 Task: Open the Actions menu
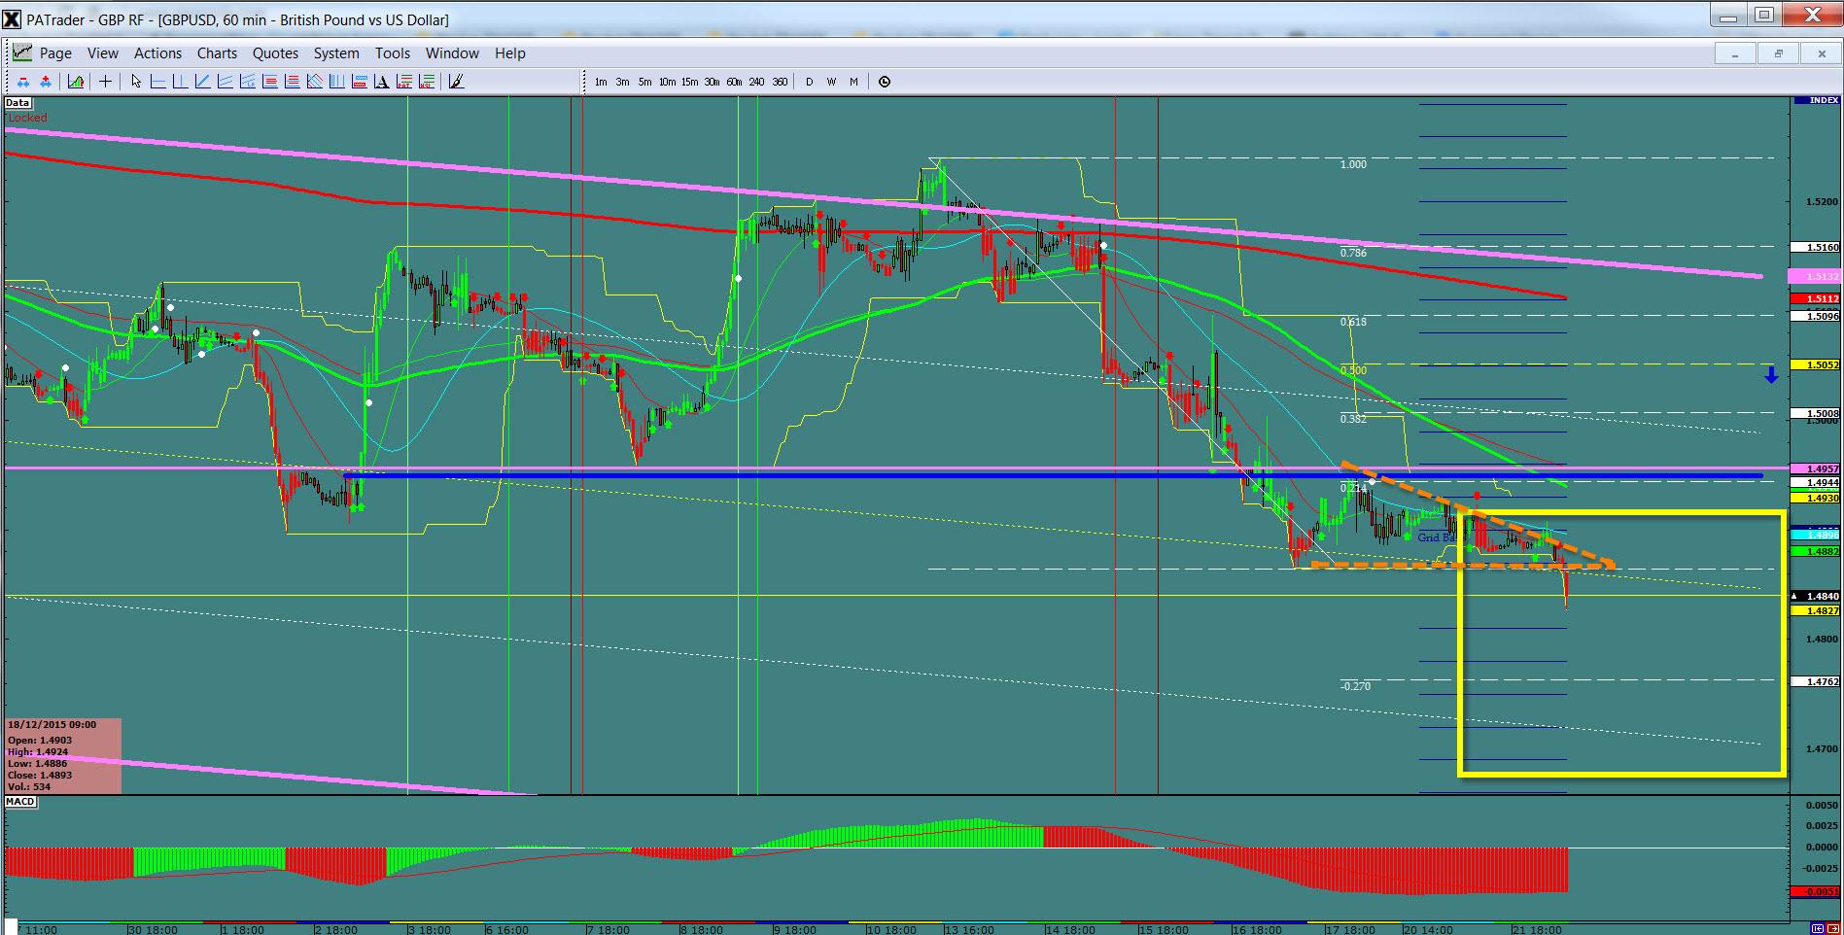157,53
